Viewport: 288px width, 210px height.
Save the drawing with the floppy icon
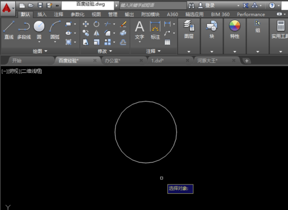tap(40, 5)
